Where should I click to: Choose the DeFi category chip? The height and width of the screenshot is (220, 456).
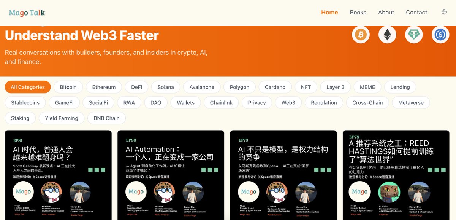[137, 87]
